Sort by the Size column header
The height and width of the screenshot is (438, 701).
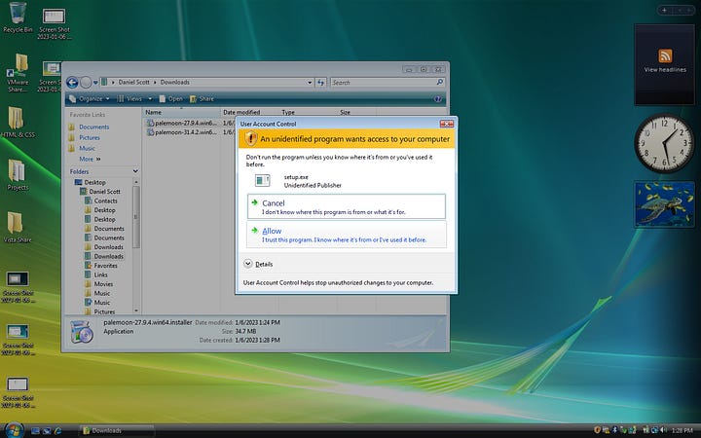point(356,112)
